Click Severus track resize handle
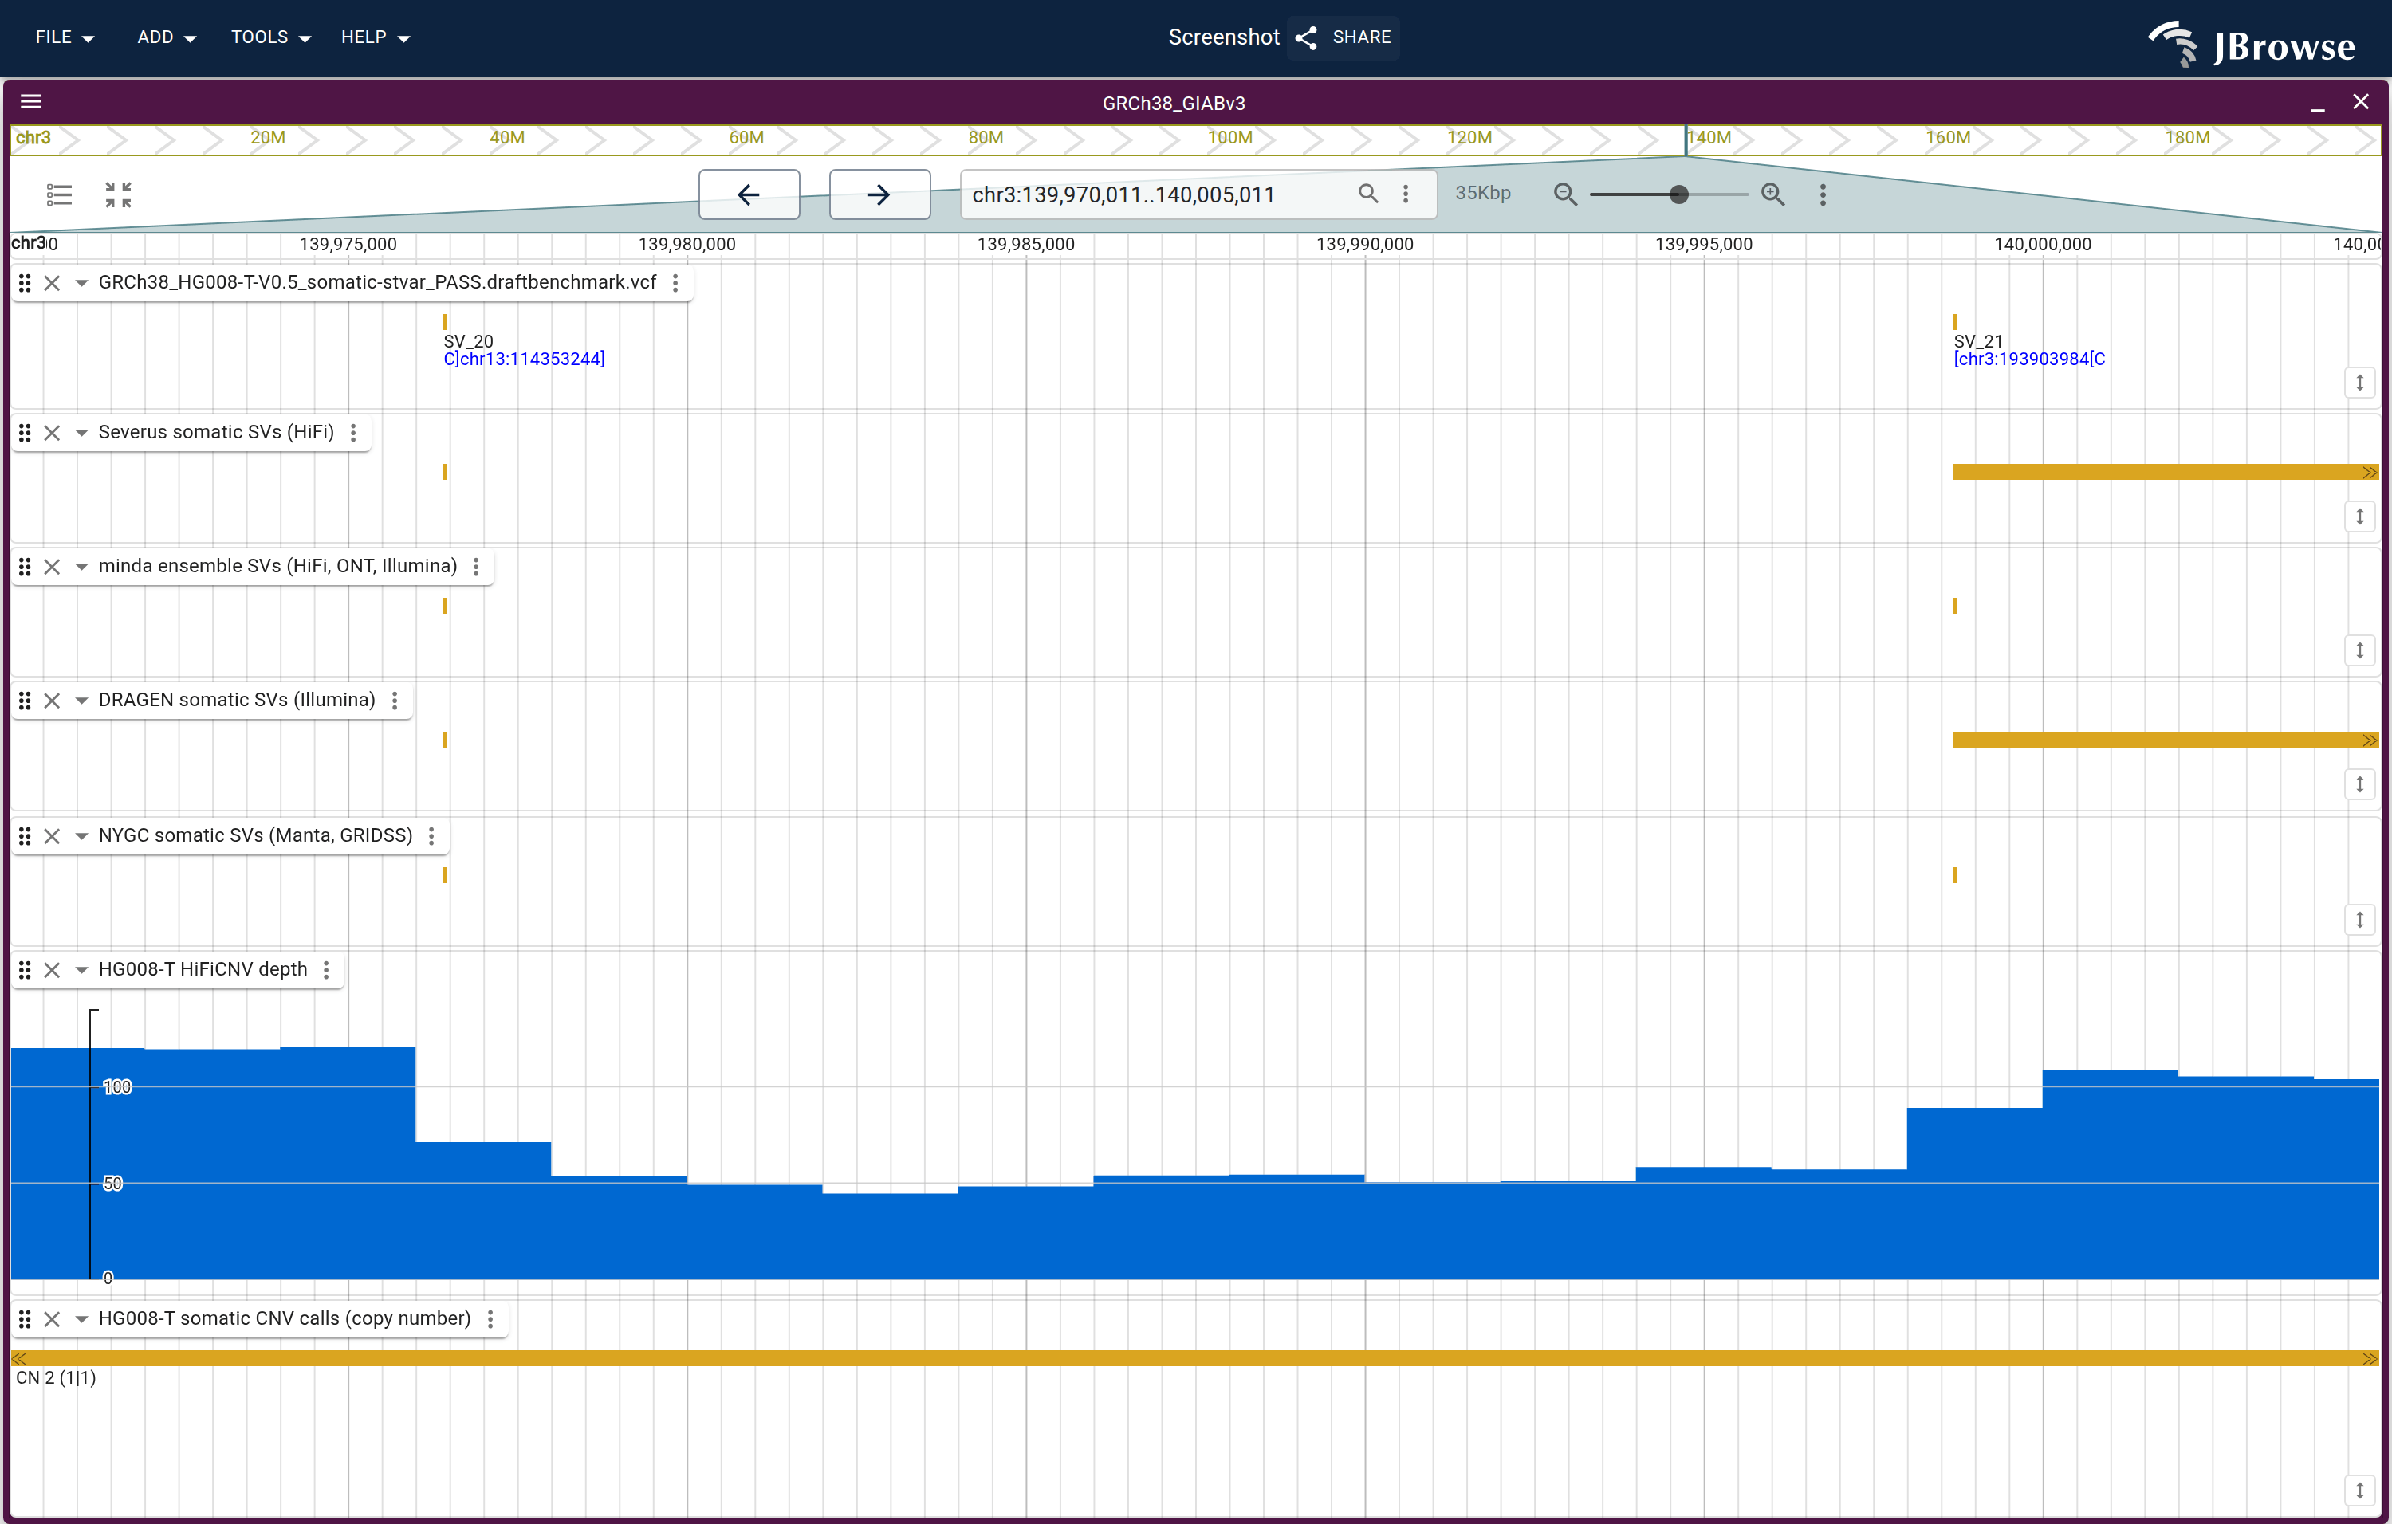The height and width of the screenshot is (1524, 2392). point(2360,517)
